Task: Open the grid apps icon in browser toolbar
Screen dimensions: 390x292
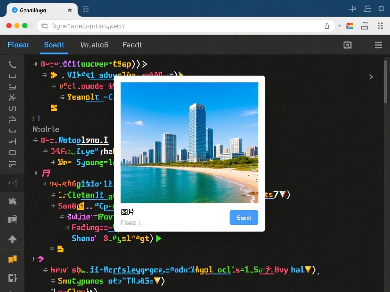Action: pos(380,26)
